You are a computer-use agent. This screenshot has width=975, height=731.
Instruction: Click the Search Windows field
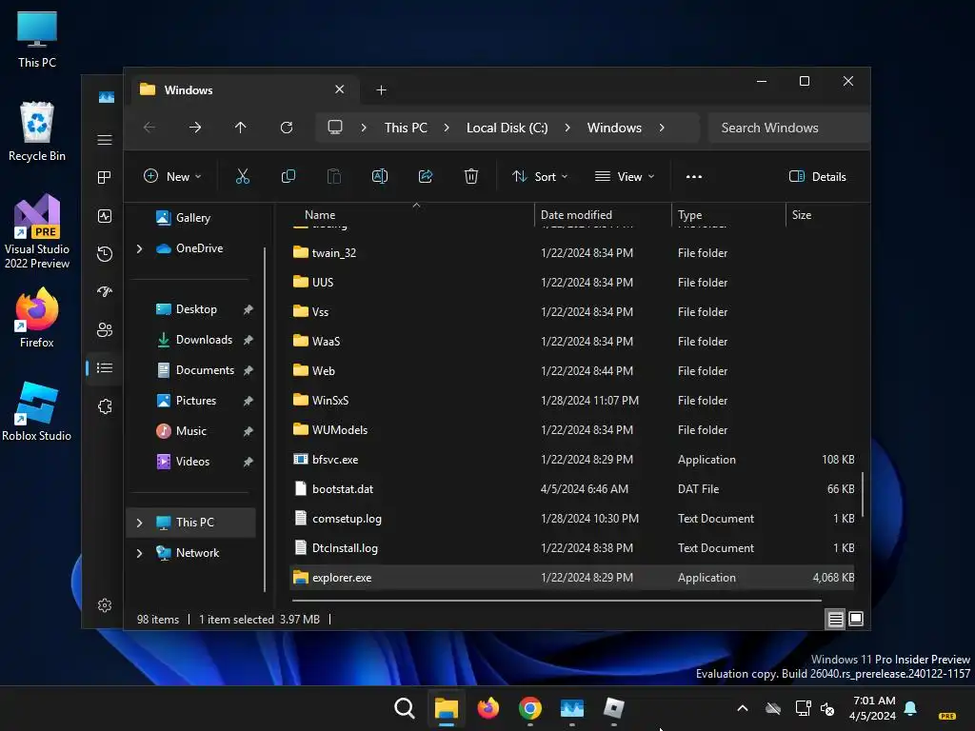(788, 128)
